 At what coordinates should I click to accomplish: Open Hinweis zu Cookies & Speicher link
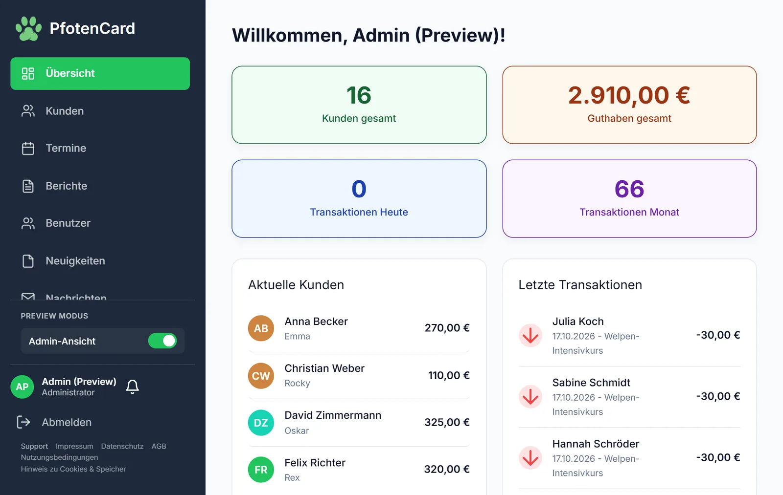pos(73,469)
